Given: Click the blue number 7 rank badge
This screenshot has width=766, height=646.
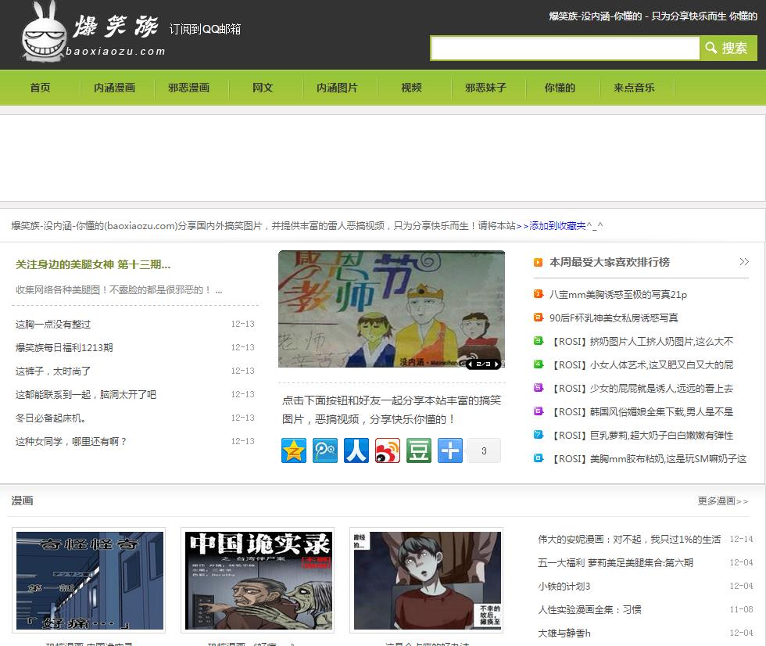Looking at the screenshot, I should (x=539, y=434).
